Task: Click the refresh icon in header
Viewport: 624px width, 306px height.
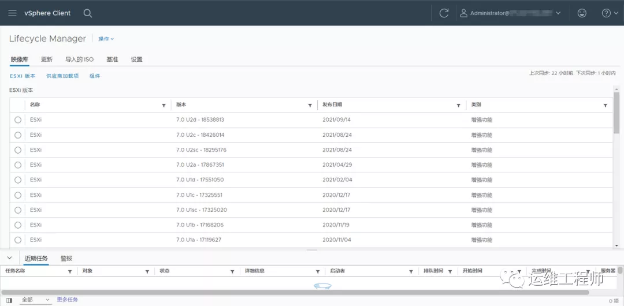Action: click(444, 13)
